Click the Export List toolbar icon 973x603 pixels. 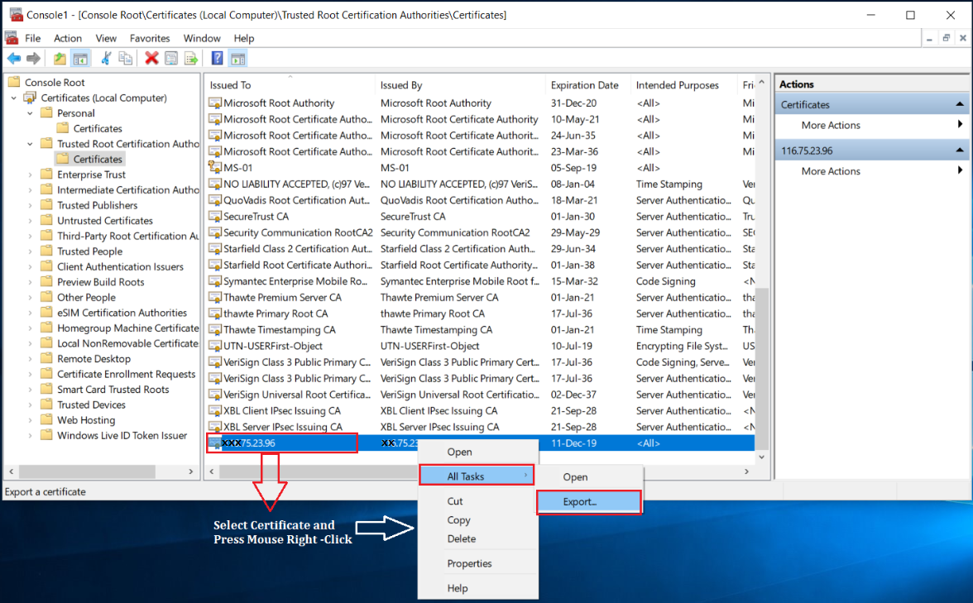coord(191,58)
